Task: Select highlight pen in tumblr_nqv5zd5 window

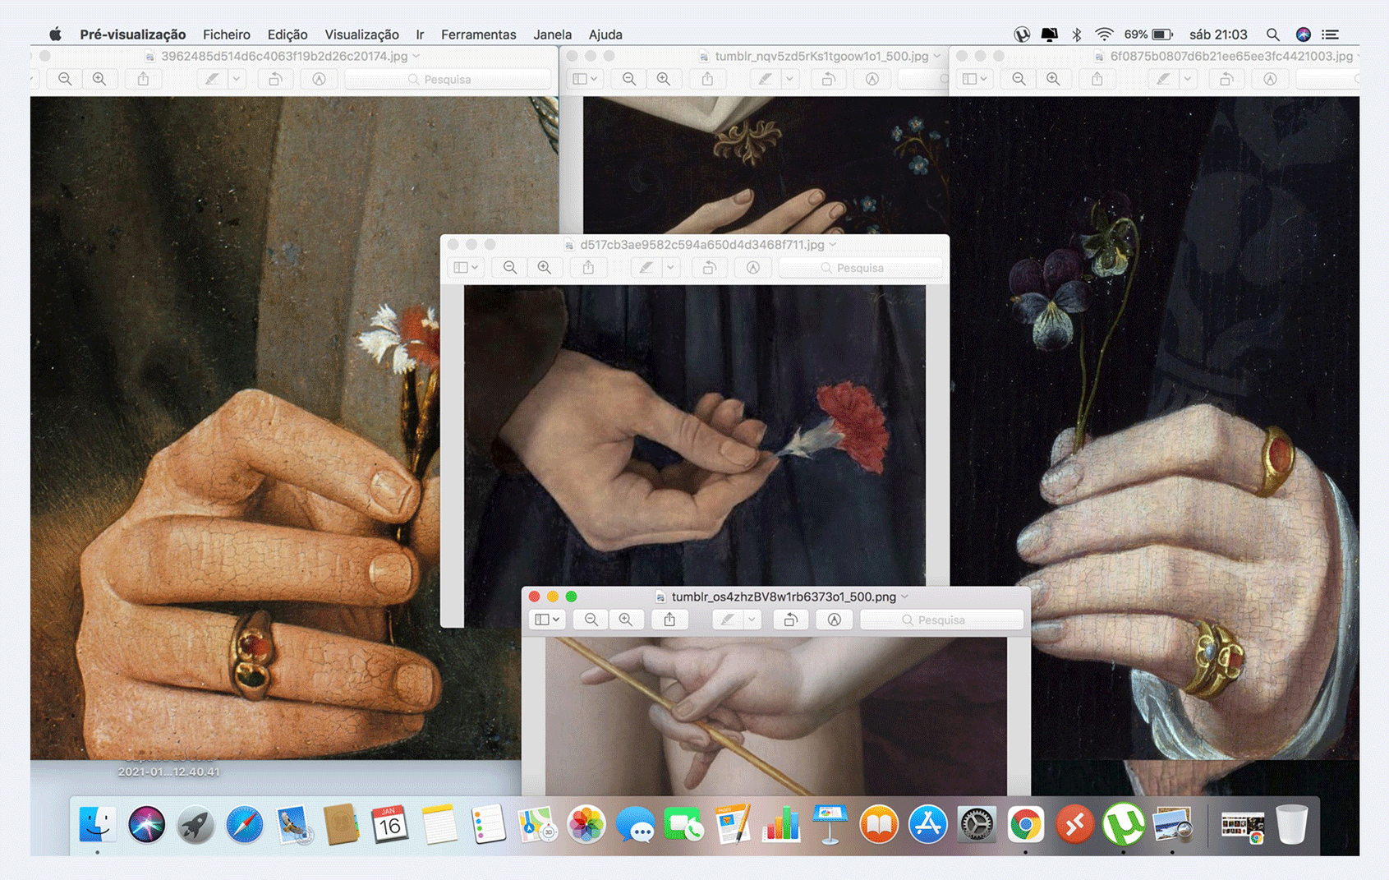Action: 765,79
